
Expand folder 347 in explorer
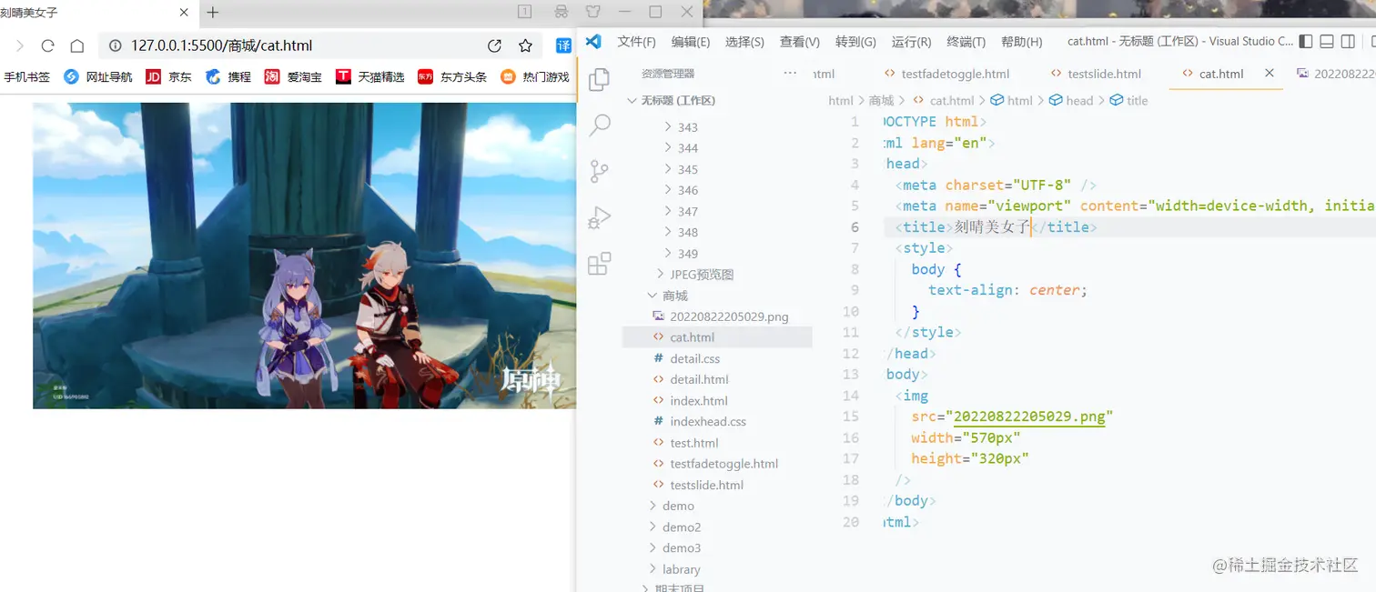pos(682,211)
